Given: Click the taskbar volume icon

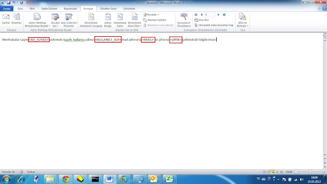Looking at the screenshot, I should (301, 179).
